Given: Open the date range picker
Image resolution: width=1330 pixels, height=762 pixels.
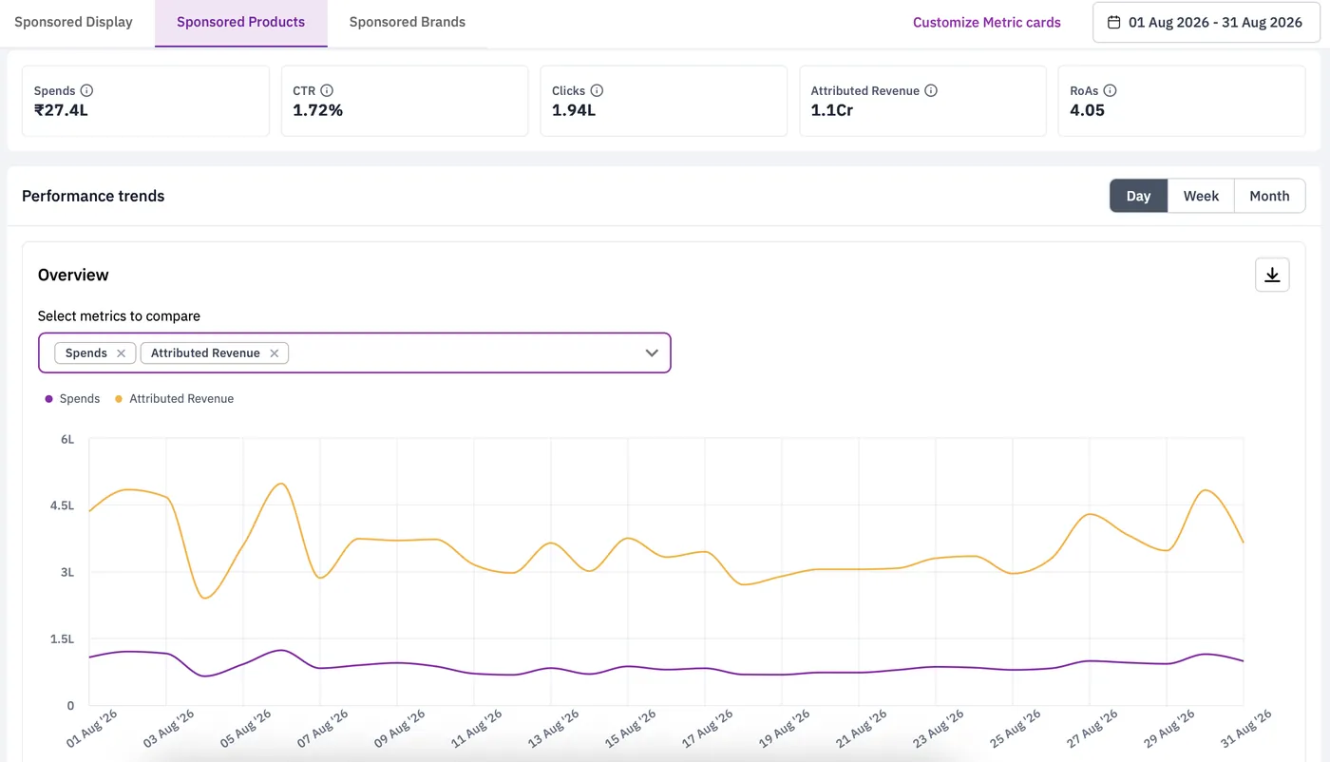Looking at the screenshot, I should [x=1206, y=22].
